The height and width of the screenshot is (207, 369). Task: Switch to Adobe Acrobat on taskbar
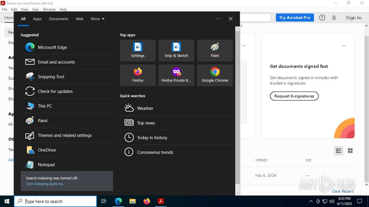161,201
